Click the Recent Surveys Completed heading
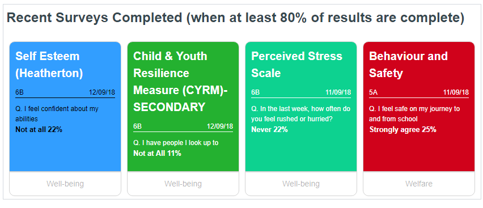Image resolution: width=483 pixels, height=208 pixels. [x=235, y=18]
